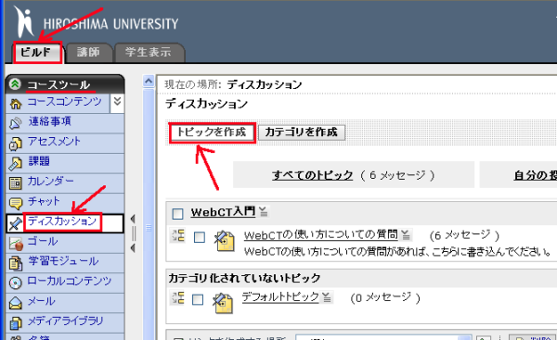This screenshot has height=340, width=557.
Task: Click the 連絡事項 megaphone icon
Action: 15,123
